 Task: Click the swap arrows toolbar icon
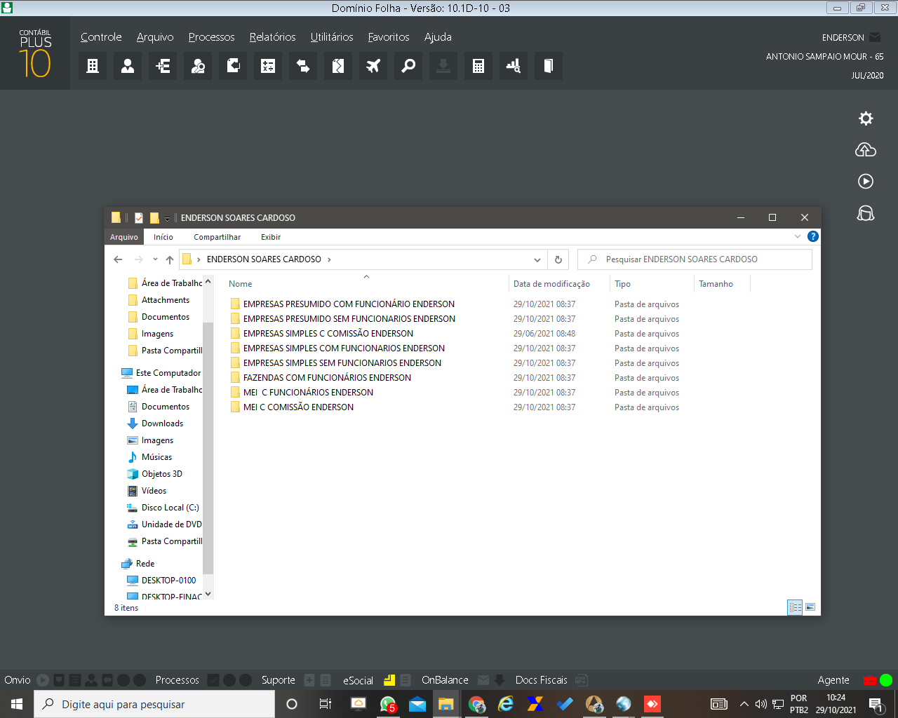tap(303, 66)
